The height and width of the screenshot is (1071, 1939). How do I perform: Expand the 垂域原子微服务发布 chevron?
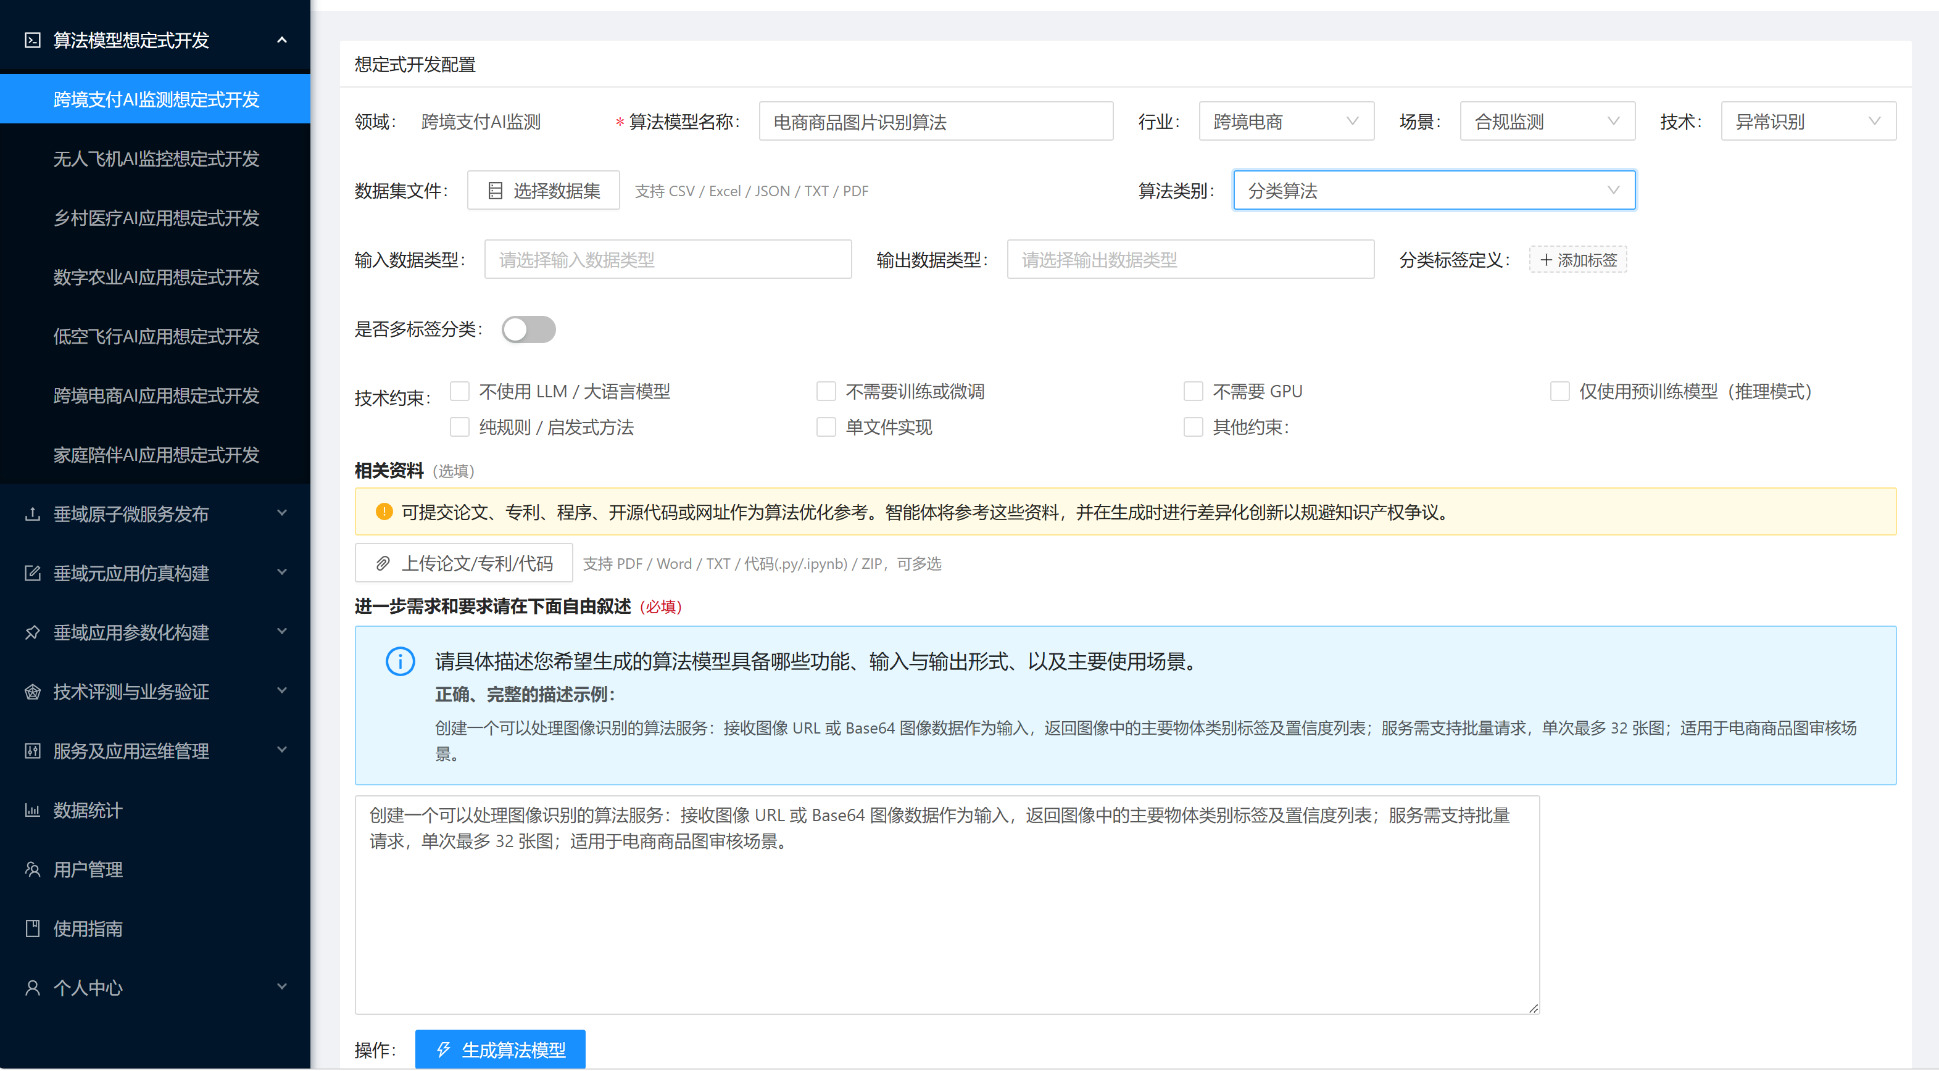282,513
